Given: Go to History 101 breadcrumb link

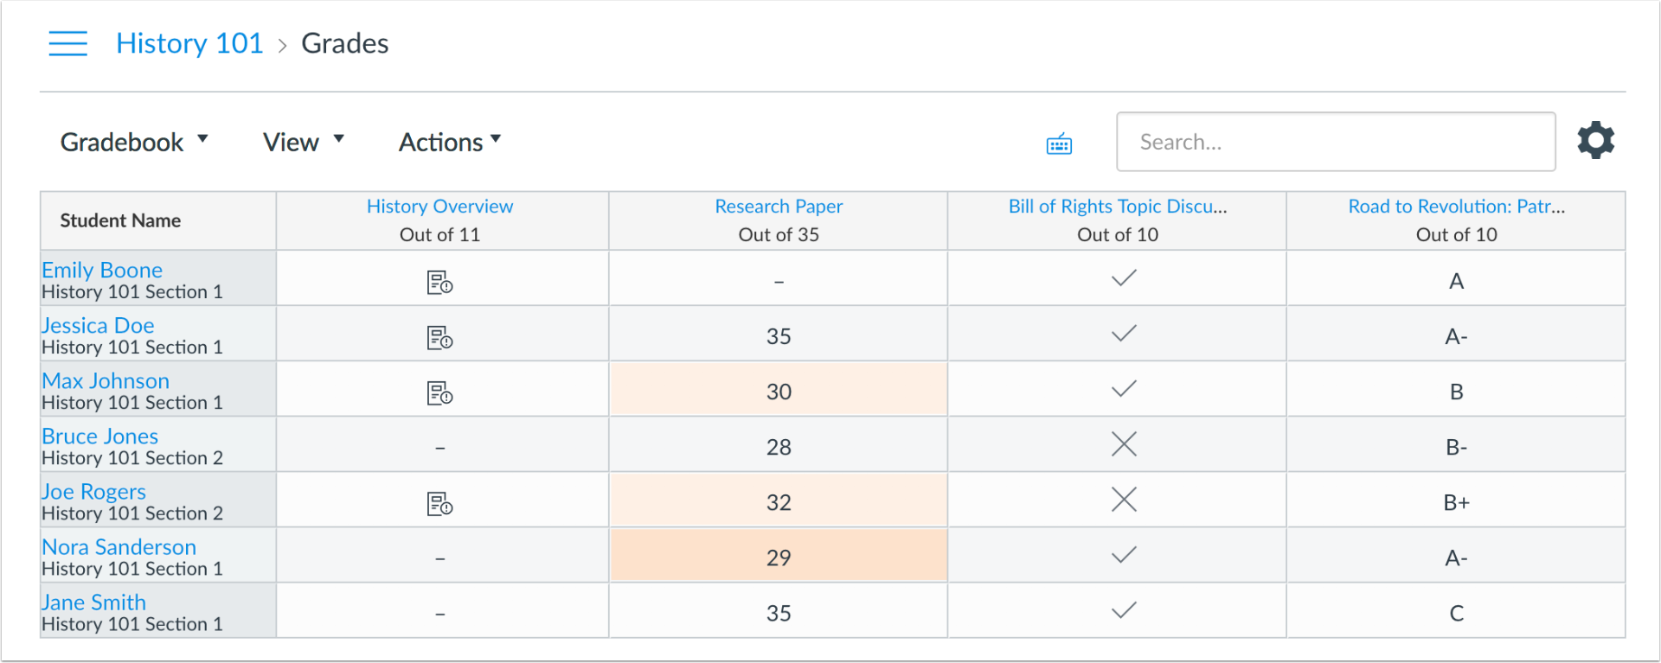Looking at the screenshot, I should [189, 43].
